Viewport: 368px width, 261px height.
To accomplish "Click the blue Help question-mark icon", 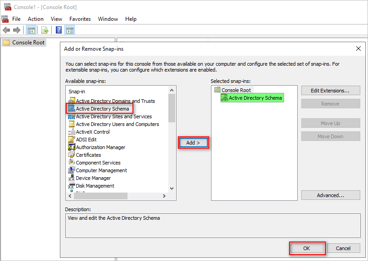I will 59,30.
